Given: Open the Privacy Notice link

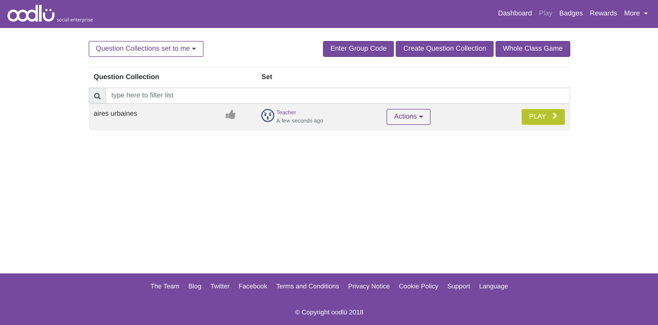Looking at the screenshot, I should (369, 286).
